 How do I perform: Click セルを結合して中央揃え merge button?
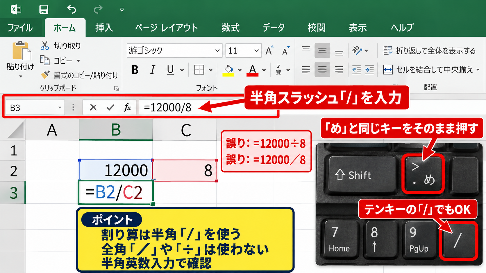[428, 70]
